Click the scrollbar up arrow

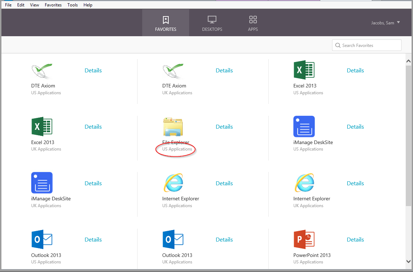coord(408,61)
